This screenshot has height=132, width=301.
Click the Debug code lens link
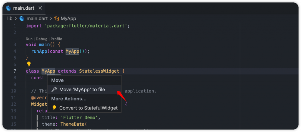pos(41,39)
